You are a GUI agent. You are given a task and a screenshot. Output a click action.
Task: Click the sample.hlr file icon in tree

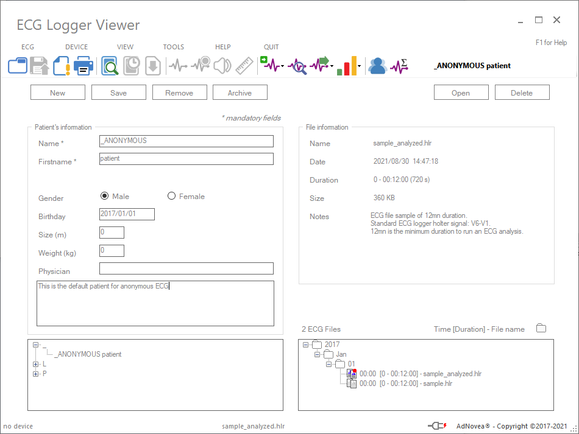(x=352, y=383)
